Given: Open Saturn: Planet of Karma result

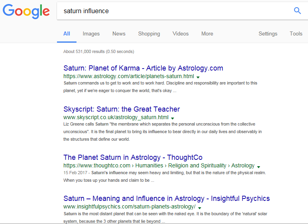Looking at the screenshot, I should (143, 68).
